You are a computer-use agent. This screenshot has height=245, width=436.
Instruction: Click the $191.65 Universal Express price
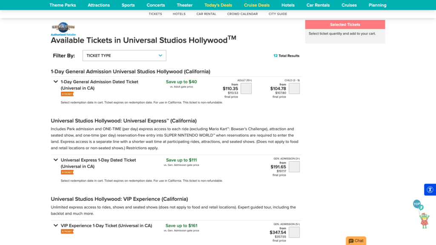[278, 167]
